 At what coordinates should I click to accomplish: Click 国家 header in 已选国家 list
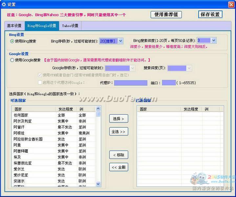159,109
